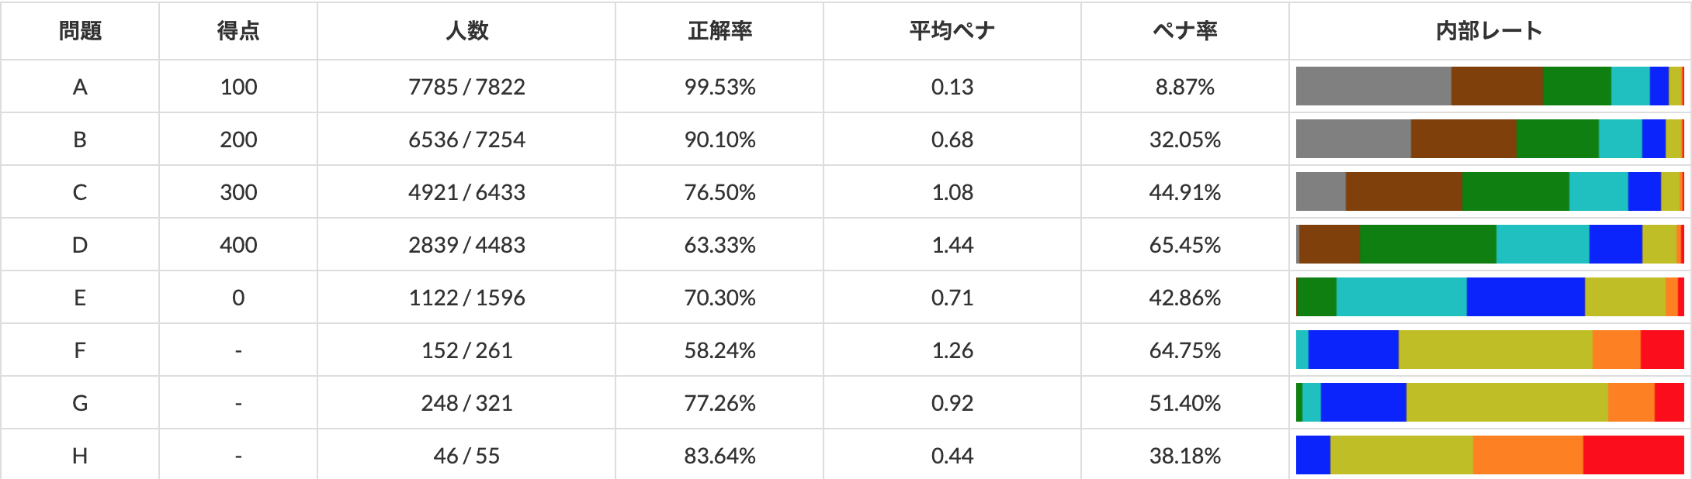
Task: Click problem A row label
Action: [x=80, y=87]
